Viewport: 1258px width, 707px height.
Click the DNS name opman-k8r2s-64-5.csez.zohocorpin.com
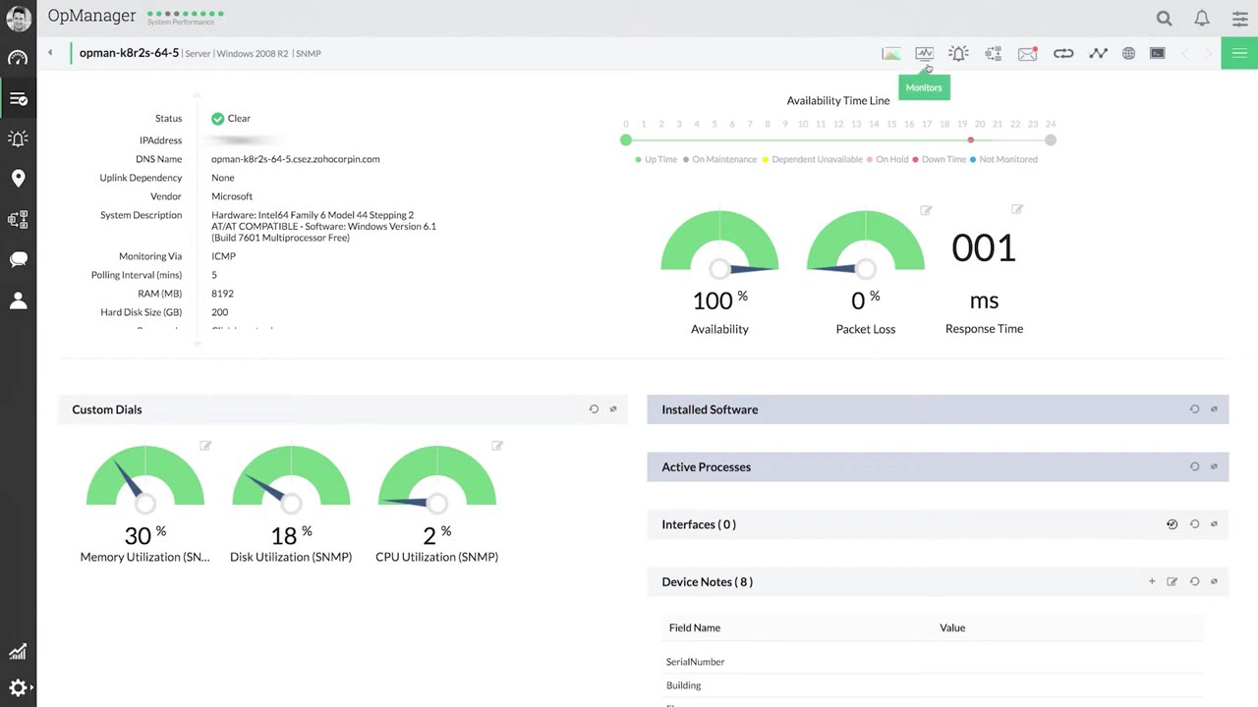[295, 159]
